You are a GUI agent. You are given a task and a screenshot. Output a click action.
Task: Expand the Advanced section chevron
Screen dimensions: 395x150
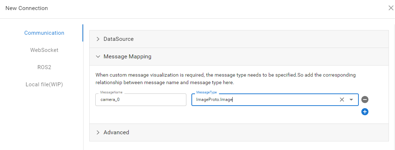click(x=98, y=132)
